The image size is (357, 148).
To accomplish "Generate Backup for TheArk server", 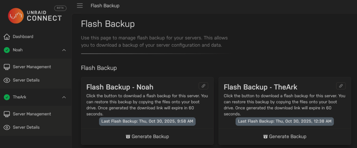I will [285, 136].
